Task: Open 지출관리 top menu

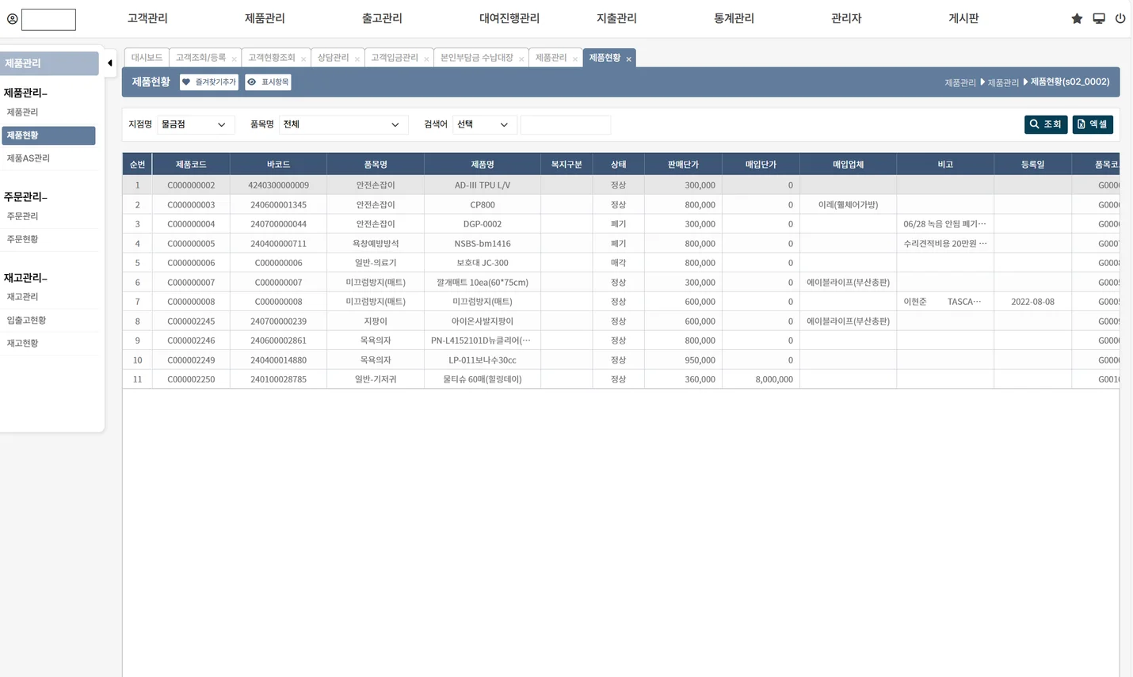Action: tap(616, 18)
